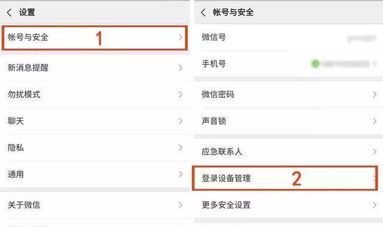Go back from the 设置 screen

[10, 13]
